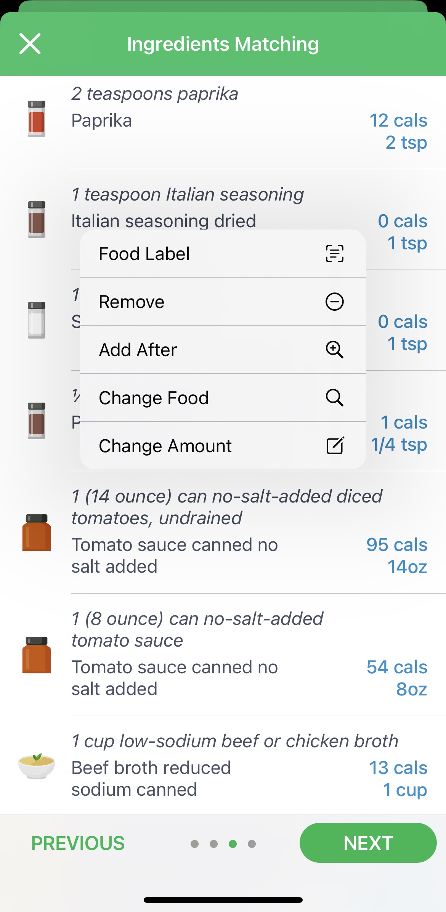Tap the Add After magnifier-plus icon
This screenshot has width=446, height=912.
point(334,350)
